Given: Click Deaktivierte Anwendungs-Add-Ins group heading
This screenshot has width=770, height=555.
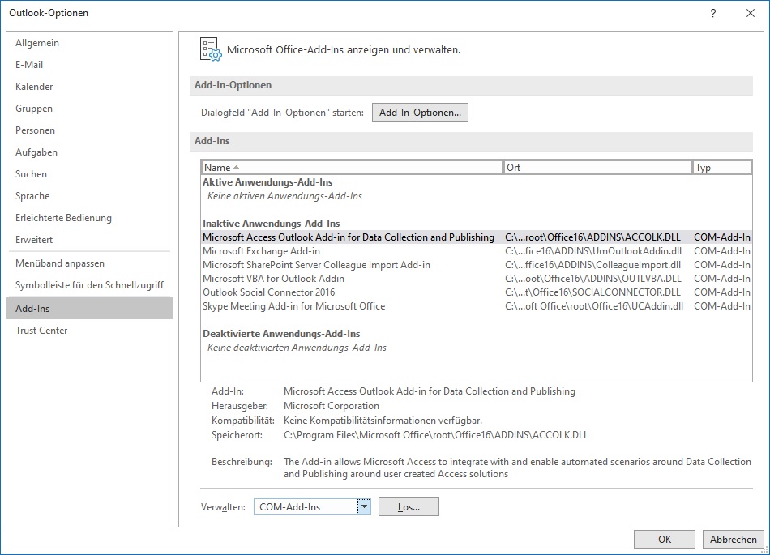Looking at the screenshot, I should click(x=281, y=333).
